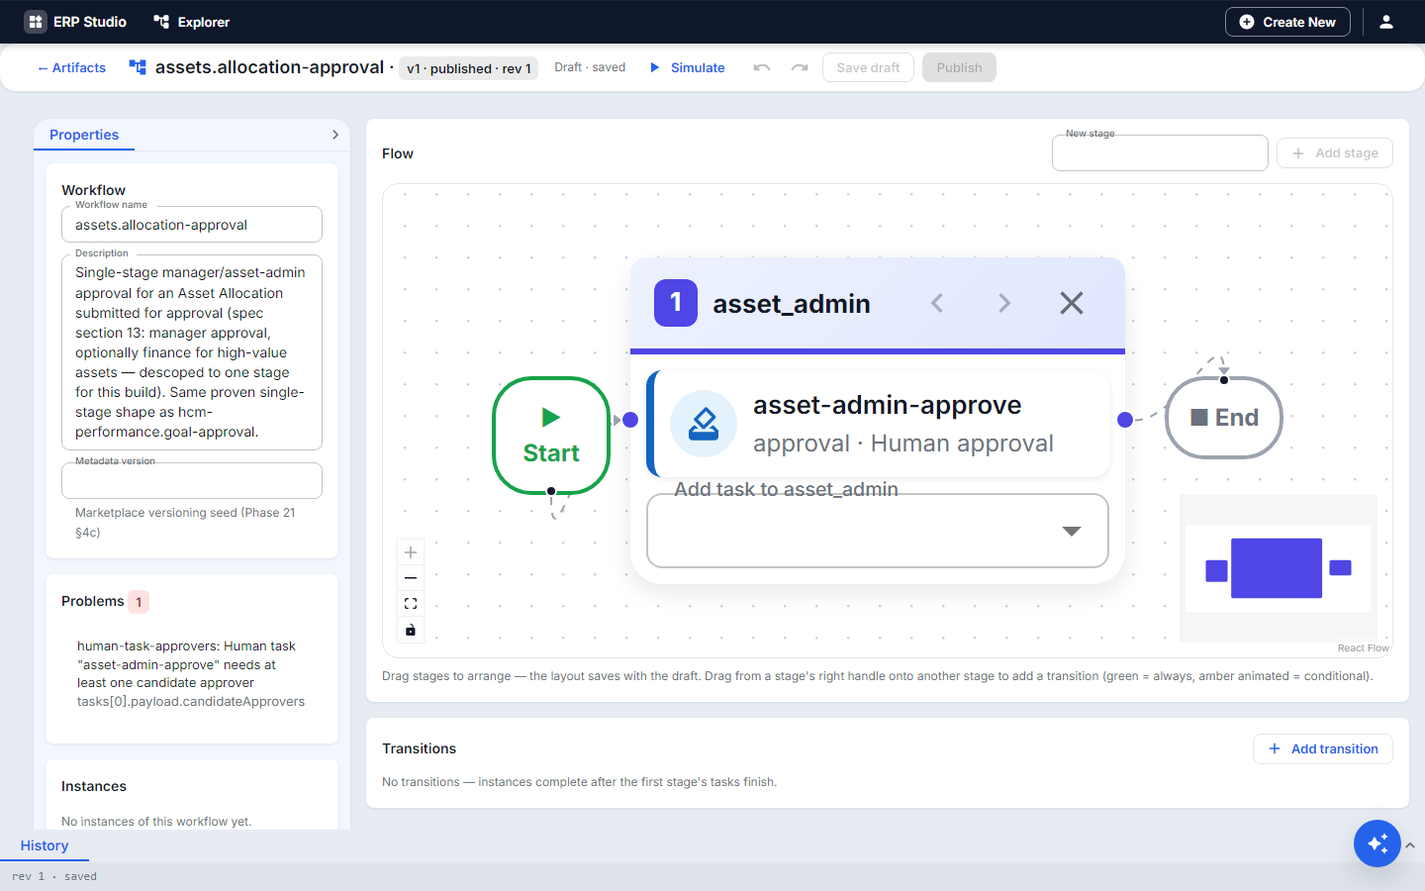Open the Explorer view

[192, 22]
